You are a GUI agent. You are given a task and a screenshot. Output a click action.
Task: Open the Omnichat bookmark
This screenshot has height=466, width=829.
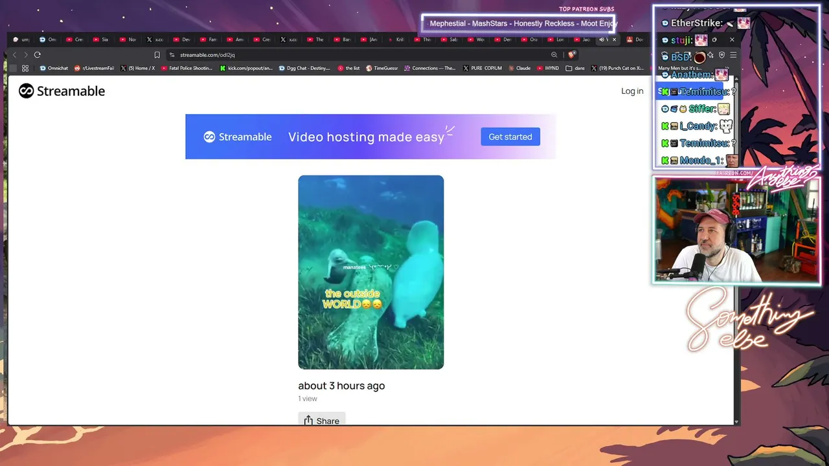coord(54,68)
